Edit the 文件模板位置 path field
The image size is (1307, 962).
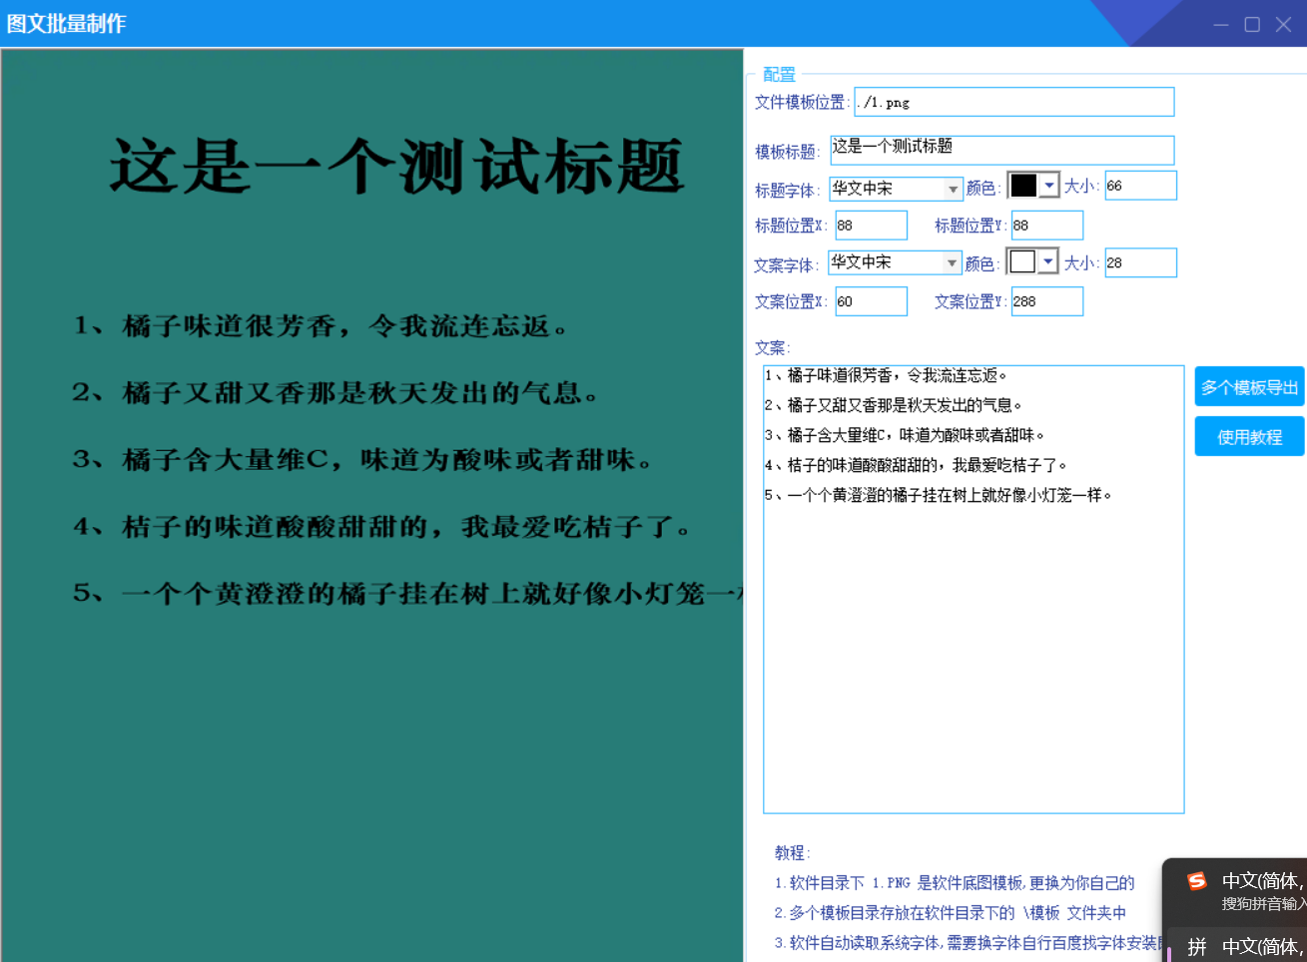pyautogui.click(x=1014, y=102)
